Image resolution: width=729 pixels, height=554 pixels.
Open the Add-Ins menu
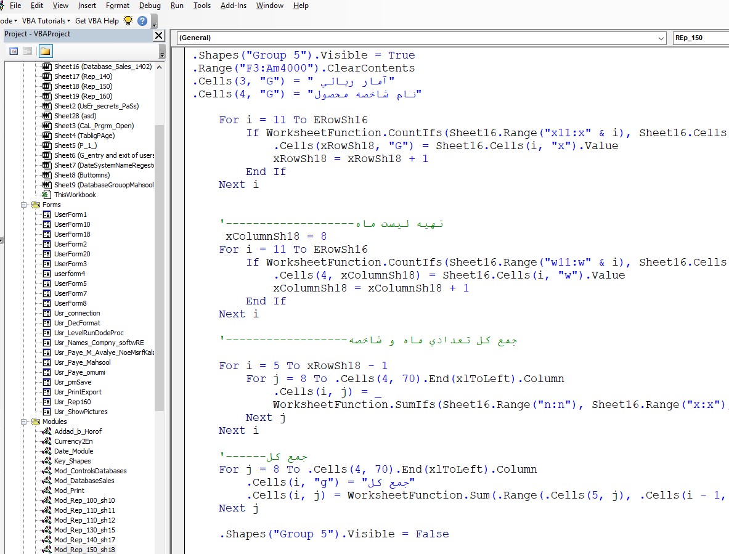[233, 6]
